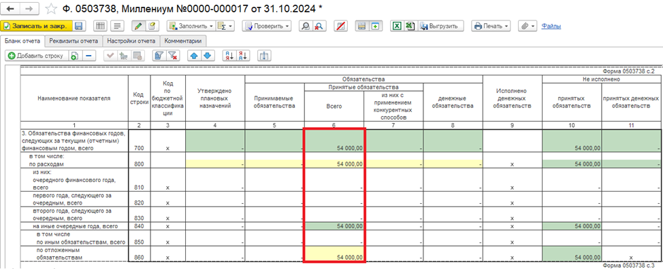Click the column split icon
The image size is (663, 269).
click(264, 56)
